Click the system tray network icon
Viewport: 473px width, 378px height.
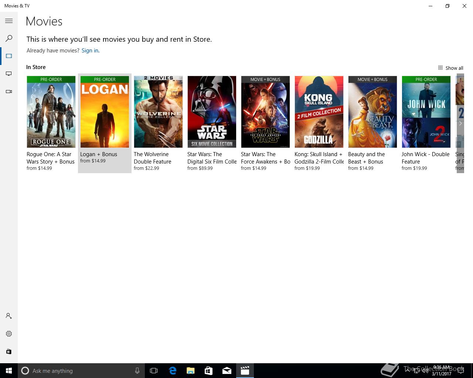coord(416,371)
